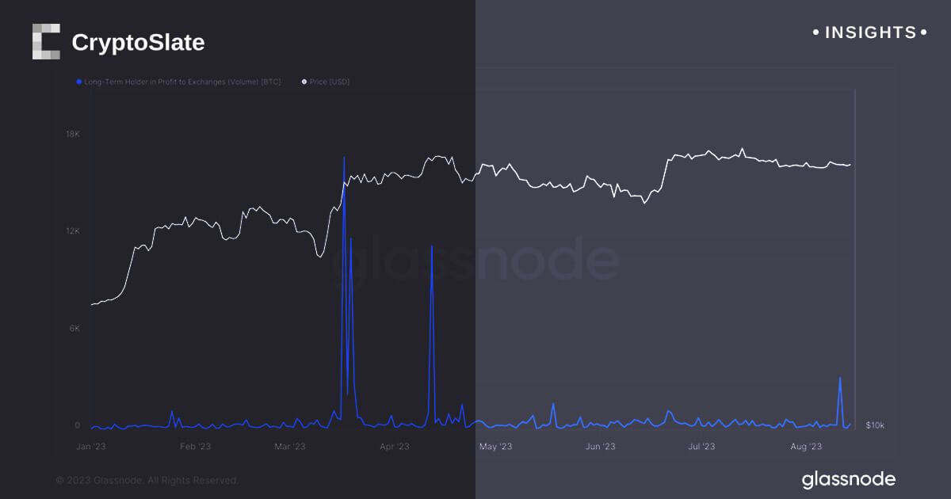Click the $10k right axis label
The image size is (951, 499).
pyautogui.click(x=875, y=425)
